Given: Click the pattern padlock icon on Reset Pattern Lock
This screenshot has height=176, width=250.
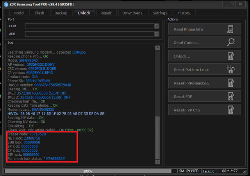Looking at the screenshot, I should (x=230, y=69).
